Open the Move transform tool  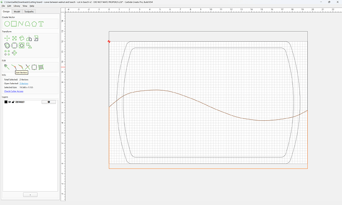[x=7, y=38]
